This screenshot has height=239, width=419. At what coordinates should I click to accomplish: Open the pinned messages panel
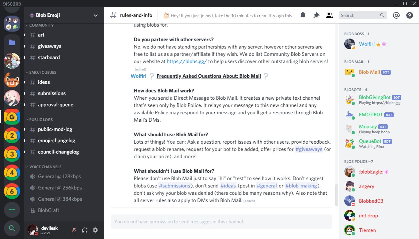pyautogui.click(x=316, y=15)
